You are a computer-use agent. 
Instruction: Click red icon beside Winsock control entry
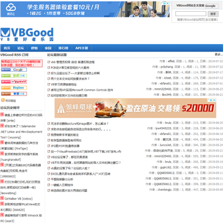pyautogui.click(x=2, y=215)
